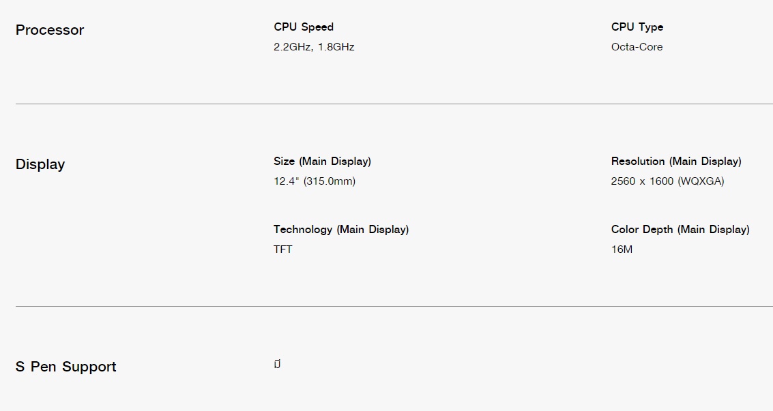Click the TFT technology value
The width and height of the screenshot is (773, 411).
pos(283,249)
